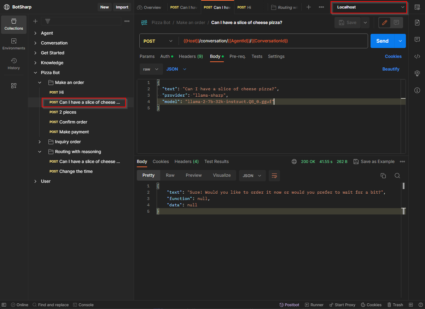425x309 pixels.
Task: Open the Test Results response tab
Action: click(216, 162)
